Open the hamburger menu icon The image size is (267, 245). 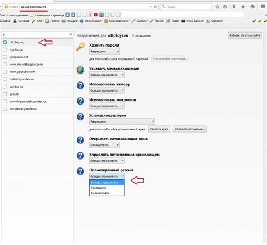pyautogui.click(x=263, y=7)
